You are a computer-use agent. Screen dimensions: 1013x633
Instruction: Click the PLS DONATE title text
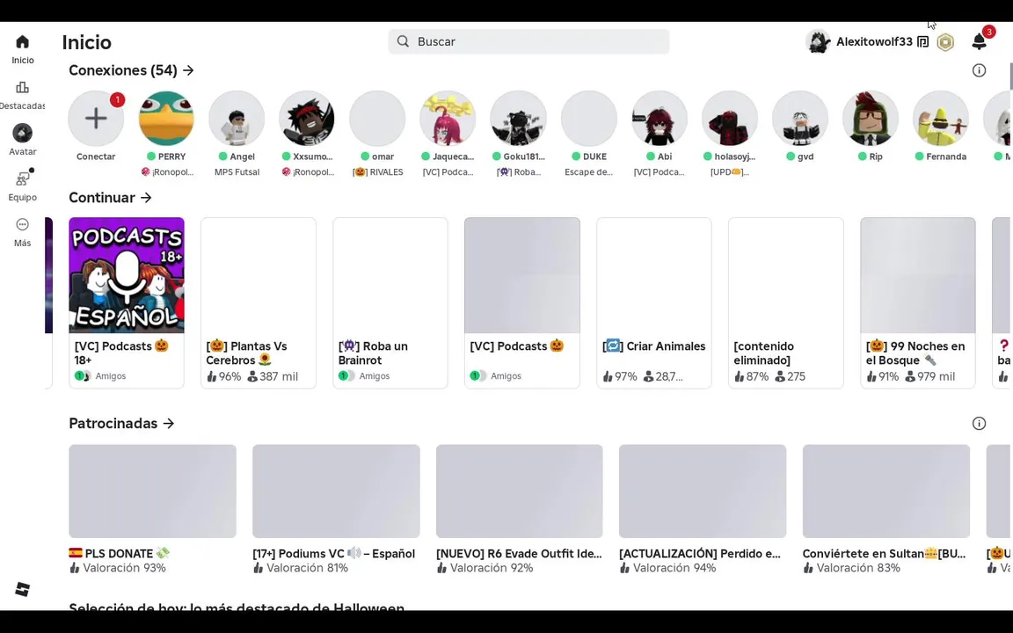[x=119, y=554]
